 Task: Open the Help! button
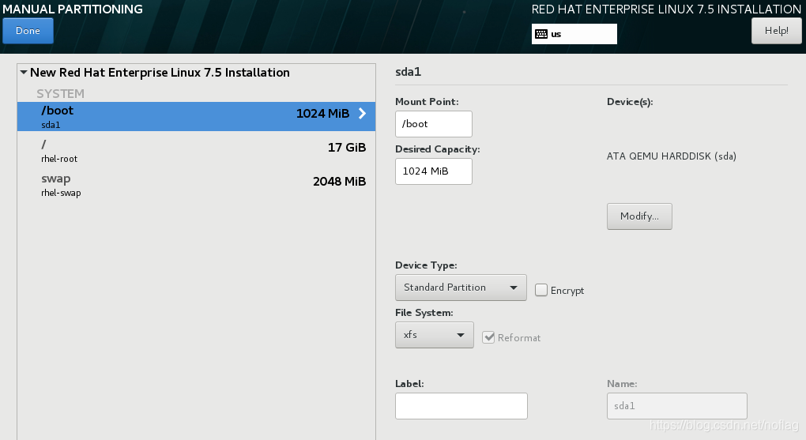click(776, 31)
